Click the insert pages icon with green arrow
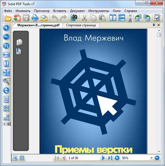165x166 pixels. tap(138, 18)
